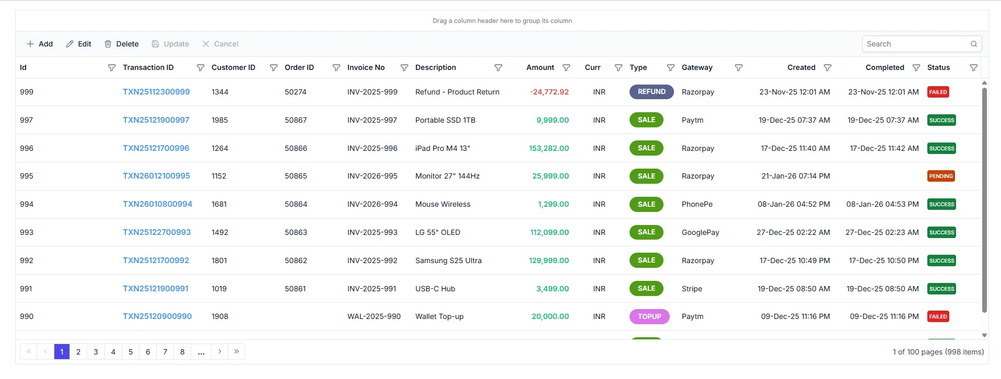Click Edit in the grid toolbar
This screenshot has width=1001, height=379.
[78, 44]
